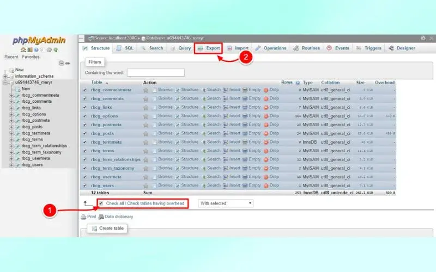Open the SQL tab
Image resolution: width=436 pixels, height=272 pixels.
click(125, 48)
